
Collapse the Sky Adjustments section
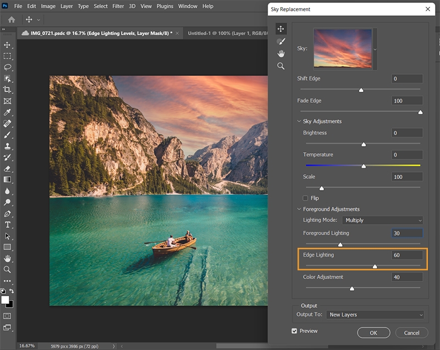[300, 121]
